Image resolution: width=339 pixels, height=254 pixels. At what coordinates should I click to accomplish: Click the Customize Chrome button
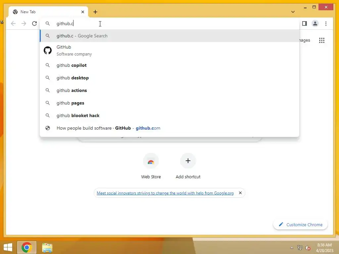pos(300,225)
